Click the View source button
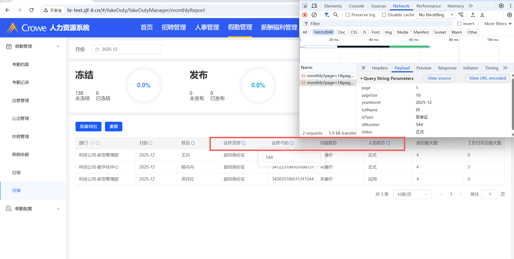 (439, 78)
